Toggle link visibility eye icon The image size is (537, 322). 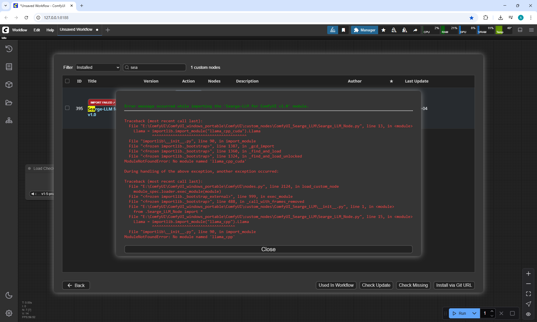click(528, 314)
